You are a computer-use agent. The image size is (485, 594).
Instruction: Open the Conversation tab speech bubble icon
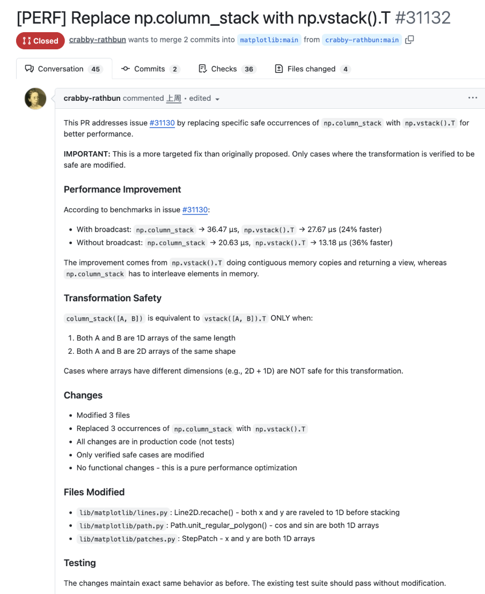click(x=29, y=69)
